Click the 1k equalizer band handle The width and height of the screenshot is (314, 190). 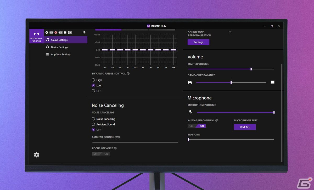tap(143, 50)
